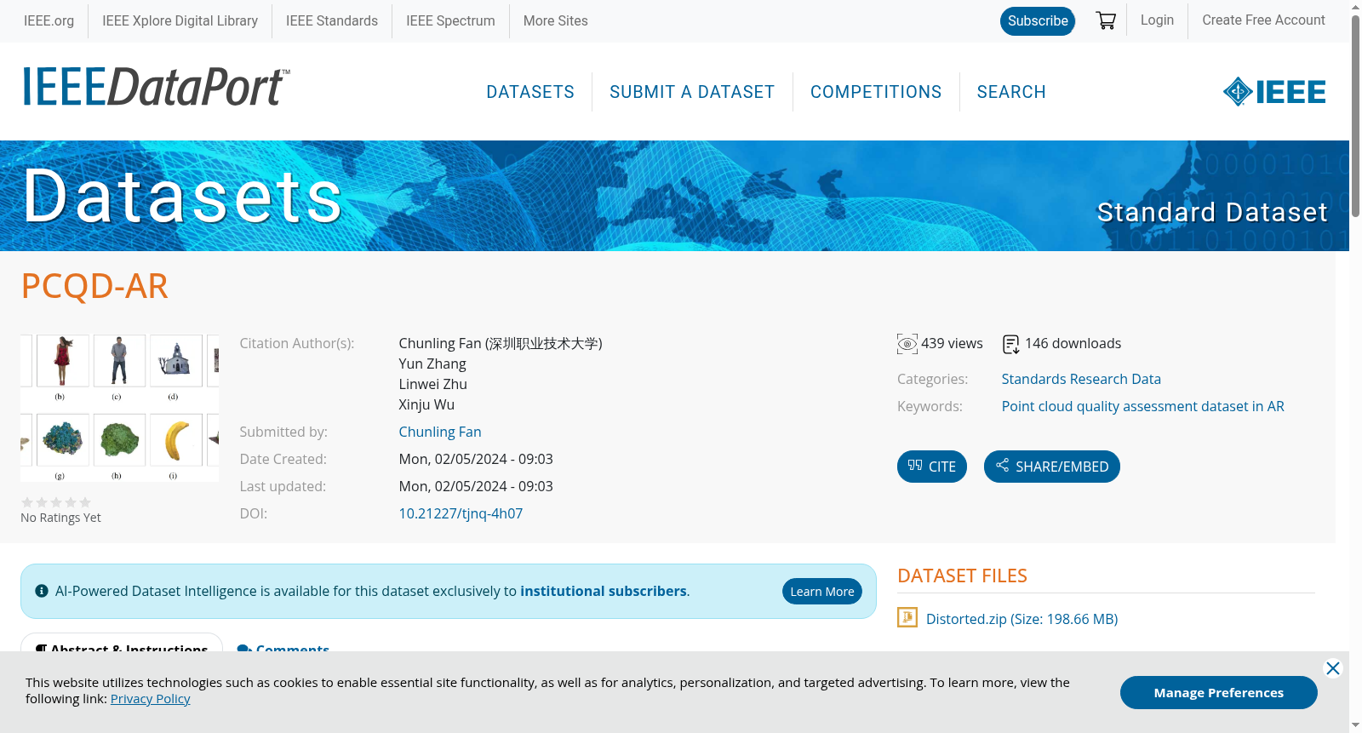
Task: Open DOI link 10.21227/tjnq-4h07
Action: 461,513
